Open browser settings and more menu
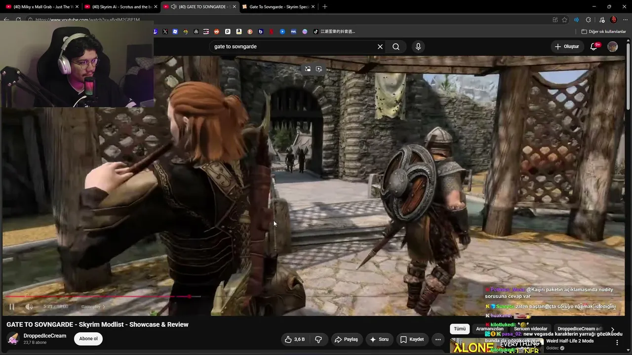 tap(625, 20)
